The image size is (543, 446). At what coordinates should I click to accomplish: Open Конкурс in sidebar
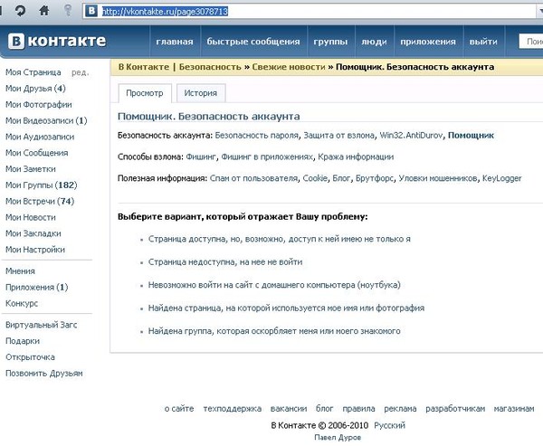click(22, 303)
